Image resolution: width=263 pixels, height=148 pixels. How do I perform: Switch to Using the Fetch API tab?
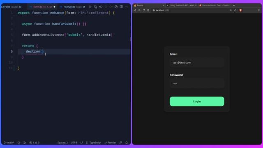point(182,5)
